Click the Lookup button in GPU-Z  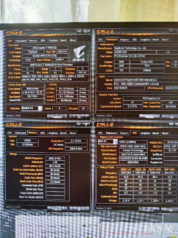88,233
